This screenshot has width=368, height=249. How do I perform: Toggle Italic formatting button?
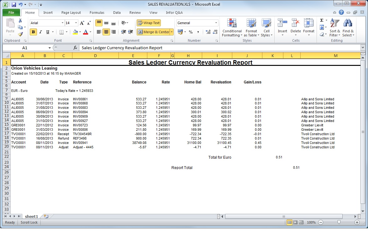[x=40, y=32]
